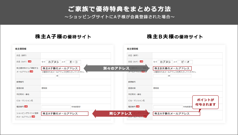Viewport: 238px width, 135px height.
Task: Click the 氏名（漢字） label in A子様's form
Action: (x=22, y=55)
